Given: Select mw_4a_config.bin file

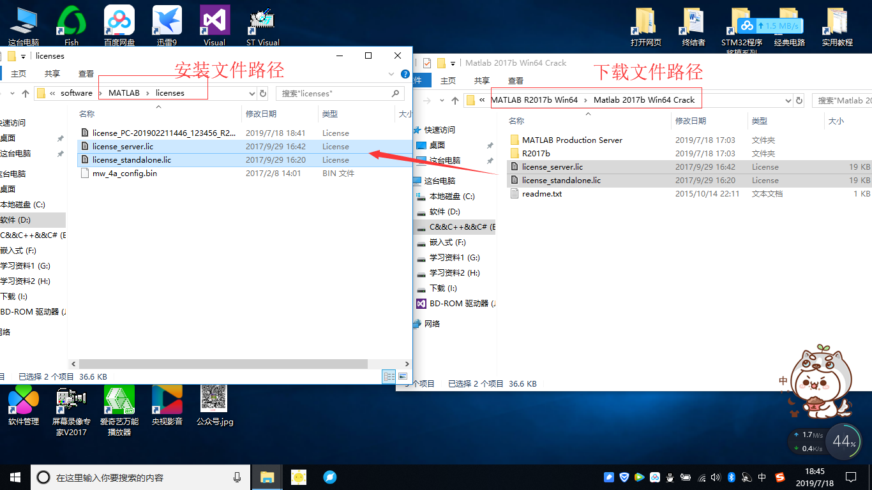Looking at the screenshot, I should click(124, 174).
